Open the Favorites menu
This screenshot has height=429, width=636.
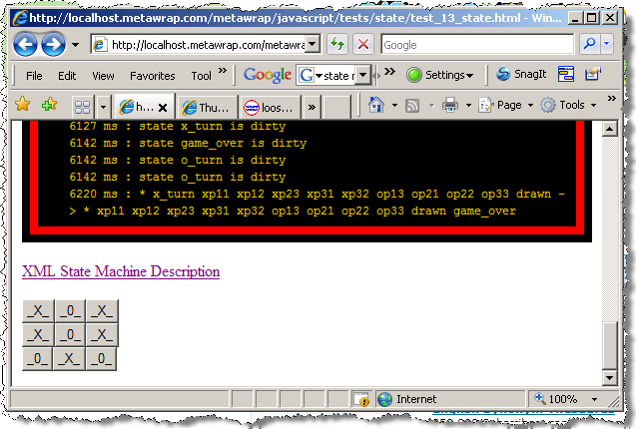click(152, 75)
